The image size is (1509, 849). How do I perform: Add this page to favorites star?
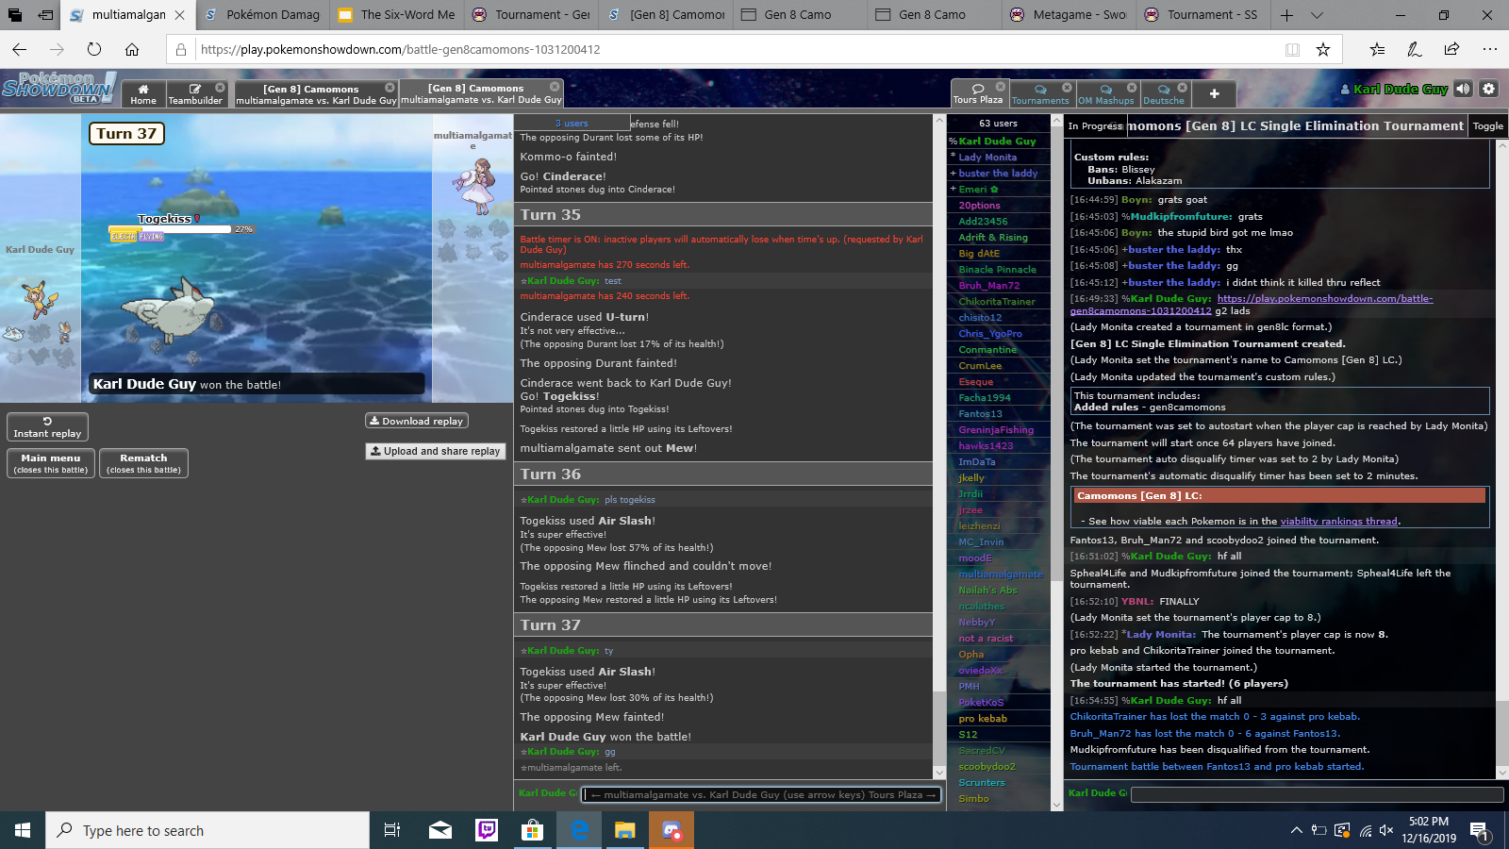tap(1322, 49)
